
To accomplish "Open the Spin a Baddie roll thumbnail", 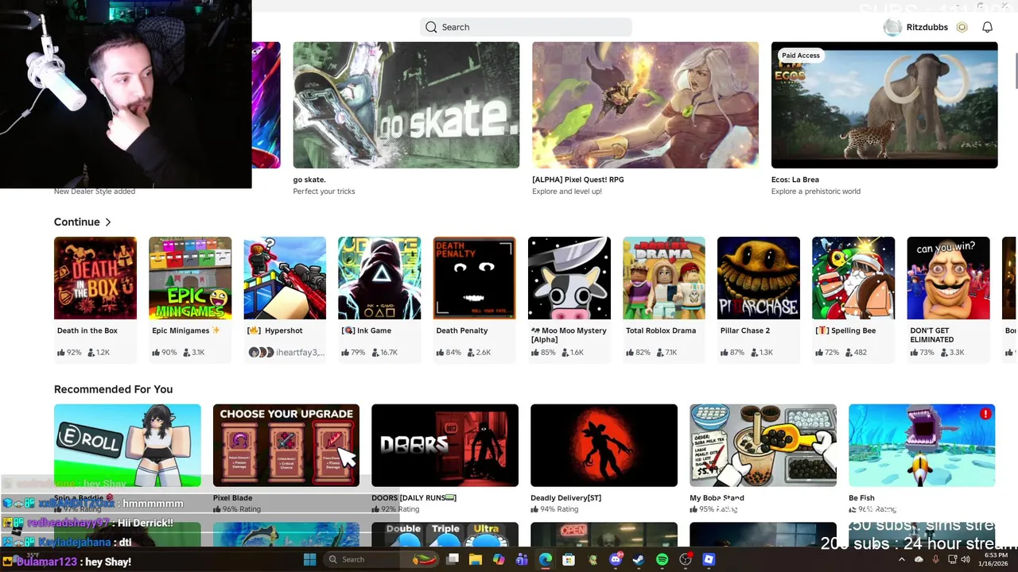I will point(127,445).
